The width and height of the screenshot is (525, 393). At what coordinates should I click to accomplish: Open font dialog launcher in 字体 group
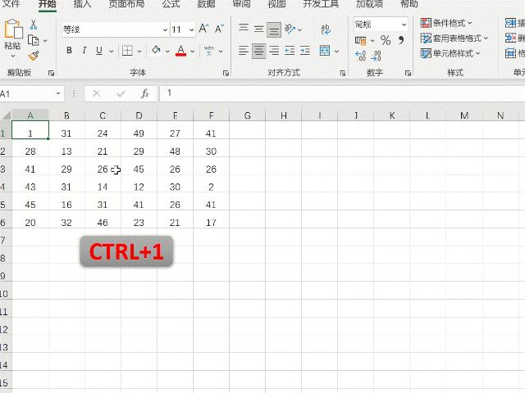tap(226, 73)
